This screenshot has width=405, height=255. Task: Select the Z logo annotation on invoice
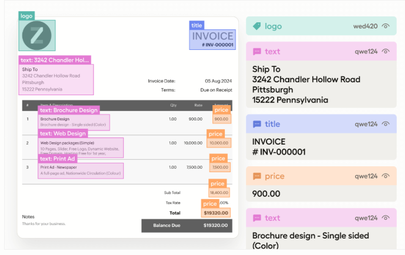[x=37, y=35]
